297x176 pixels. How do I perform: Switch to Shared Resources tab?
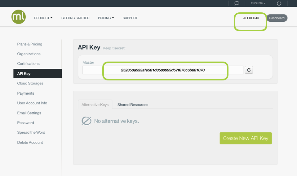(x=133, y=105)
